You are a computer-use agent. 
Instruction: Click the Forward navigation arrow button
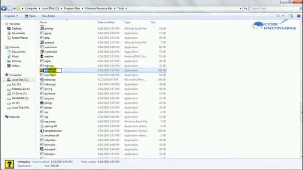pyautogui.click(x=10, y=8)
